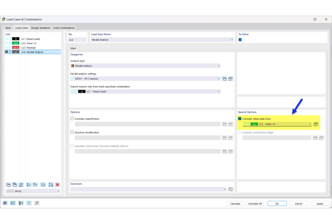332x224 pixels.
Task: Click the No. field showing LC4
Action: point(77,40)
